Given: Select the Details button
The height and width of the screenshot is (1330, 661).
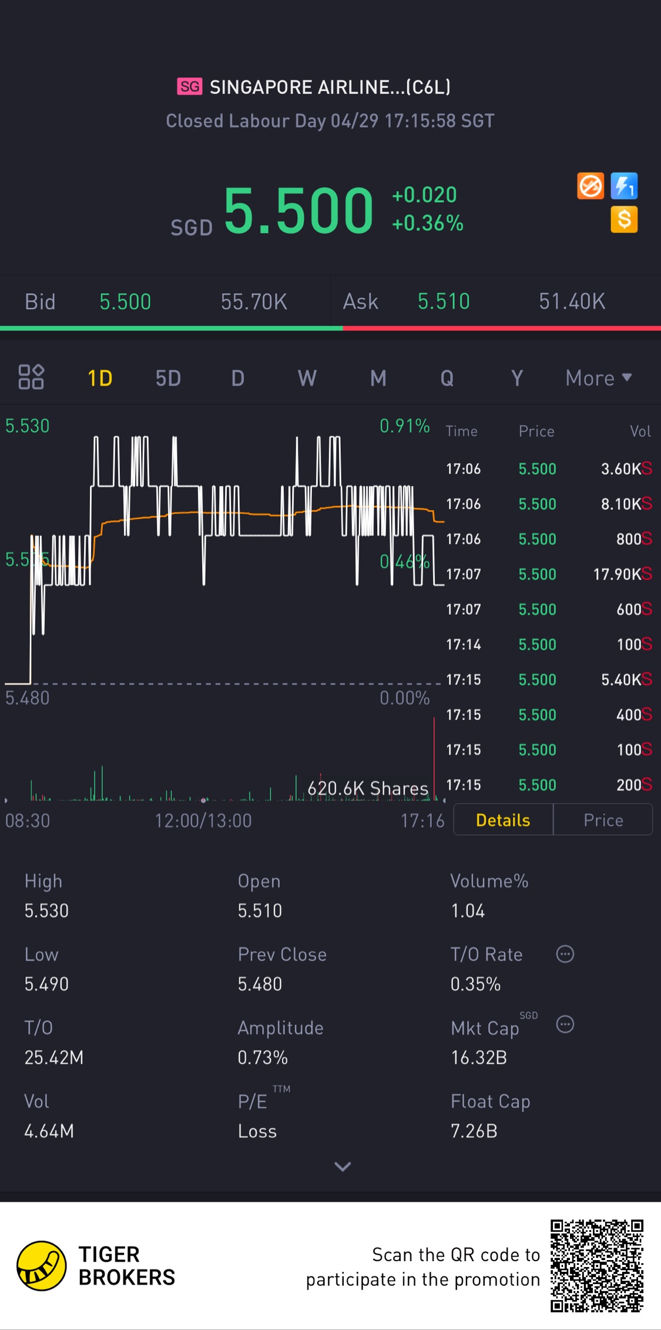Looking at the screenshot, I should [503, 820].
